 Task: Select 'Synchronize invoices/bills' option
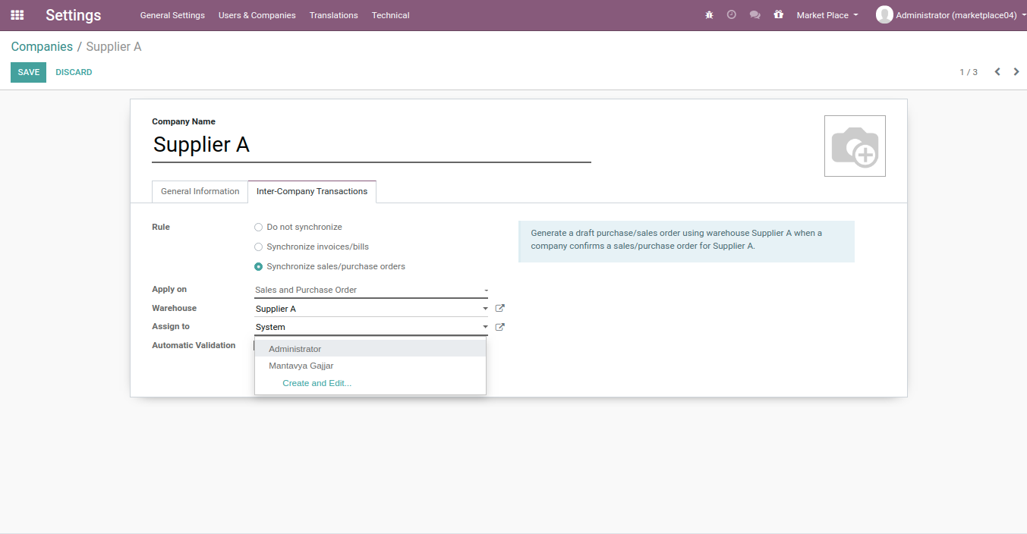coord(259,247)
